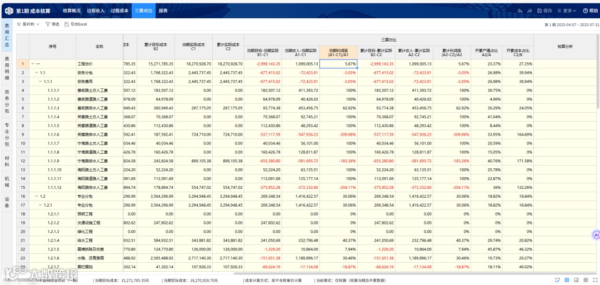This screenshot has height=285, width=600.
Task: Open 劳务分包 sidebar tab
Action: [7, 102]
